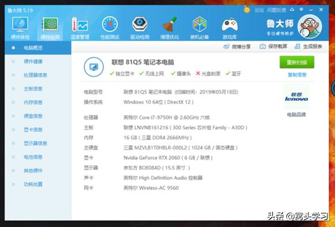Open 装机必备 essential software section
The image size is (335, 227).
coord(199,28)
